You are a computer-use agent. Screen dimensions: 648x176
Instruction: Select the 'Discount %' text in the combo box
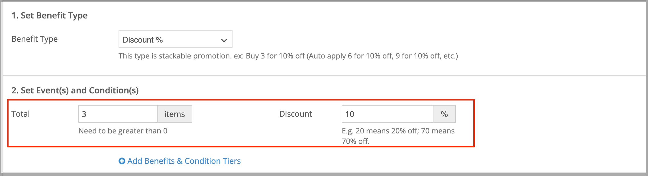tap(142, 40)
